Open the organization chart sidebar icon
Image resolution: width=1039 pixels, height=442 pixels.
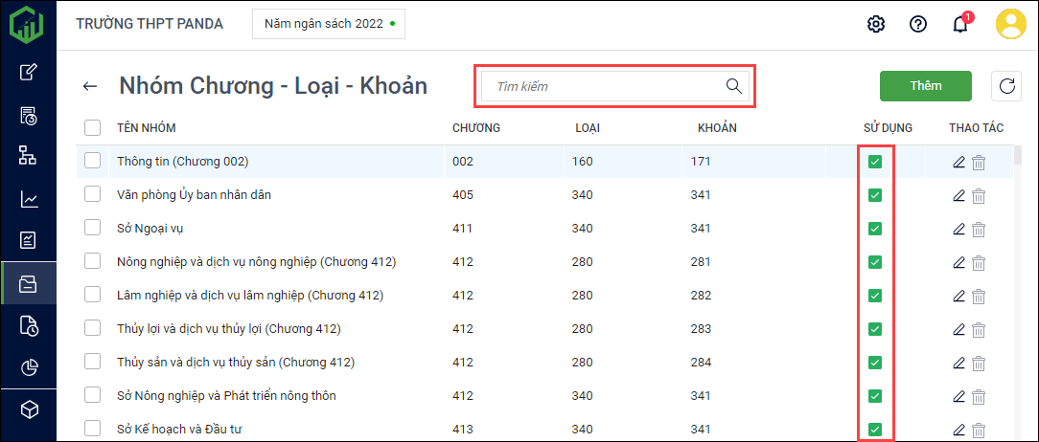[29, 156]
